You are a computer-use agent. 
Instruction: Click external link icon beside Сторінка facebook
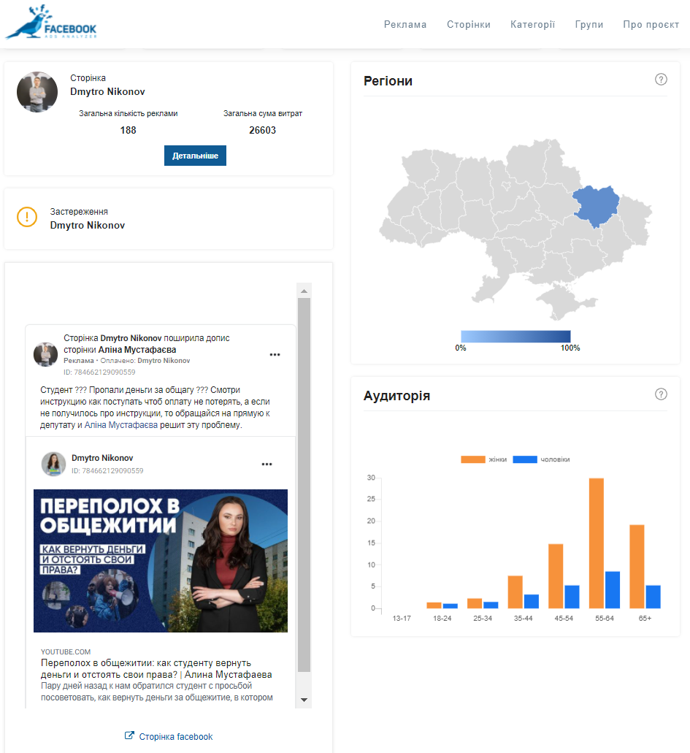coord(129,736)
